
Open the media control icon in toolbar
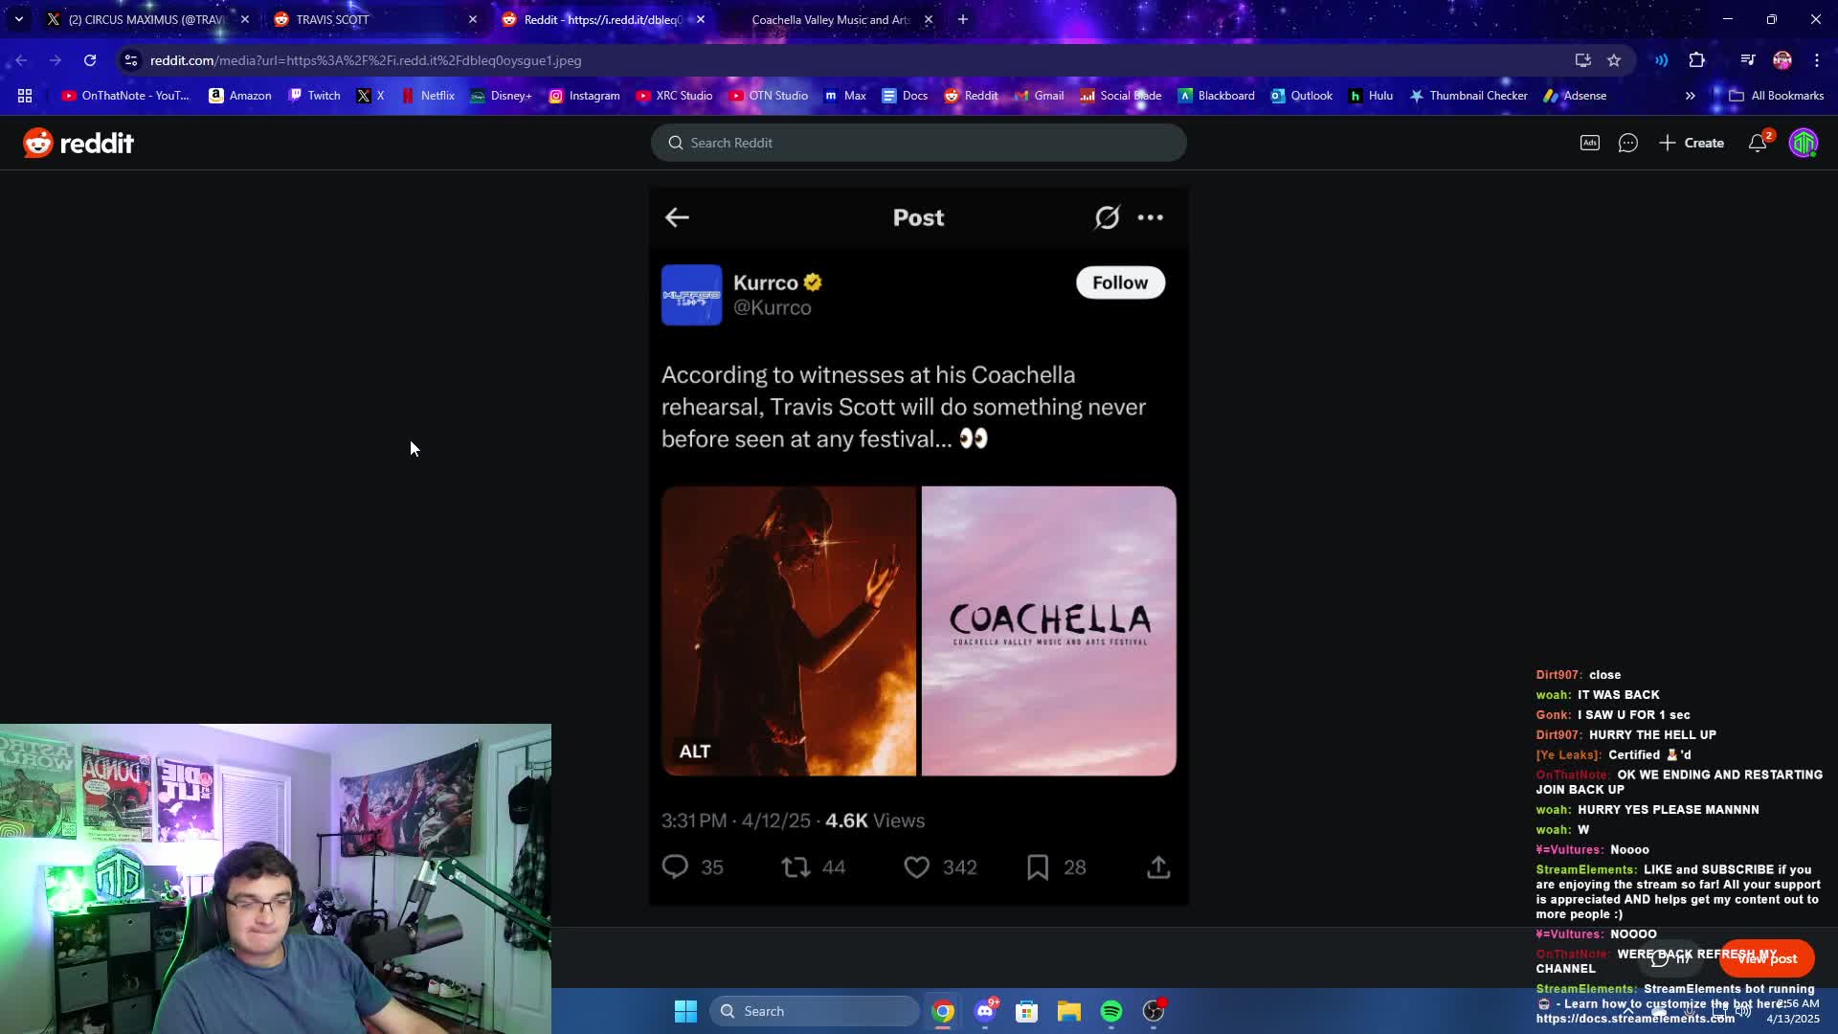pyautogui.click(x=1747, y=60)
